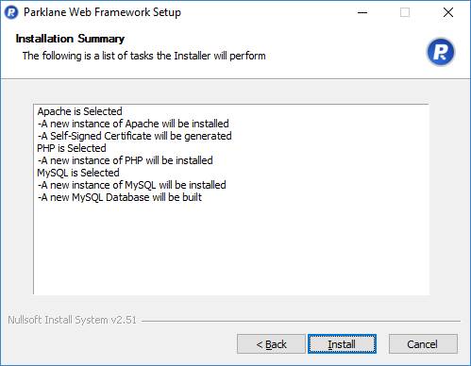Click the 'Nullsoft Install System v2.51' label
Image resolution: width=471 pixels, height=366 pixels.
(x=72, y=320)
